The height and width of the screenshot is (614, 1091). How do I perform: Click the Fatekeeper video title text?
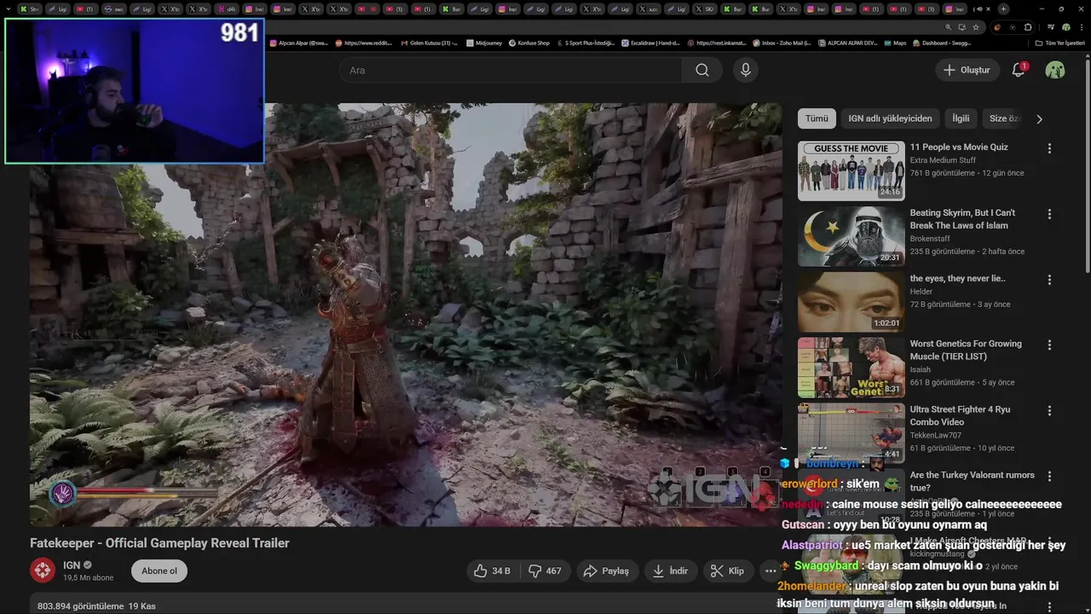click(x=159, y=543)
